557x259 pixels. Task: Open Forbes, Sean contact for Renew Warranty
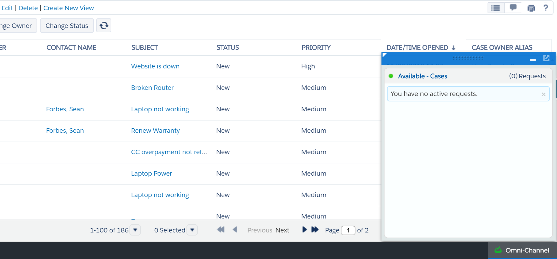65,131
